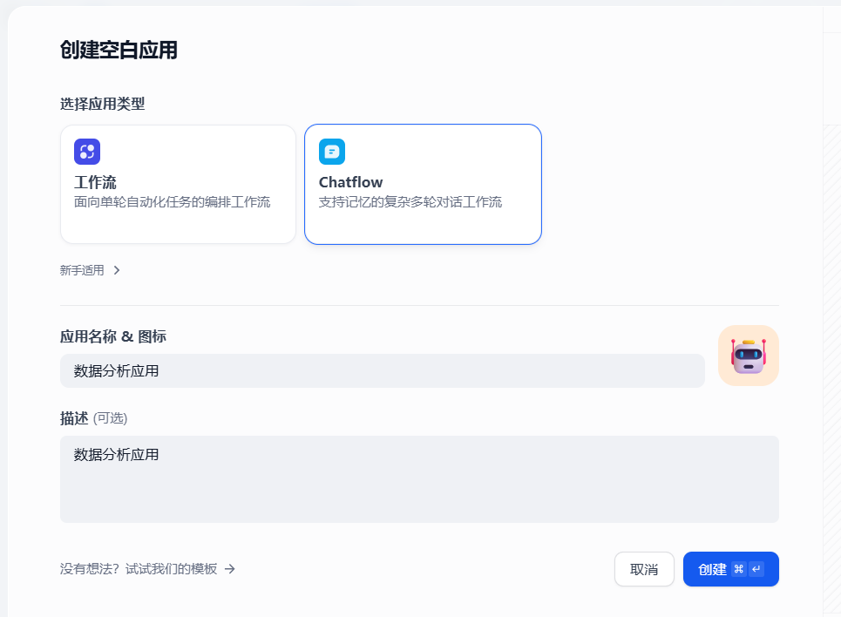
Task: Expand the 新手适用 section
Action: (x=90, y=270)
